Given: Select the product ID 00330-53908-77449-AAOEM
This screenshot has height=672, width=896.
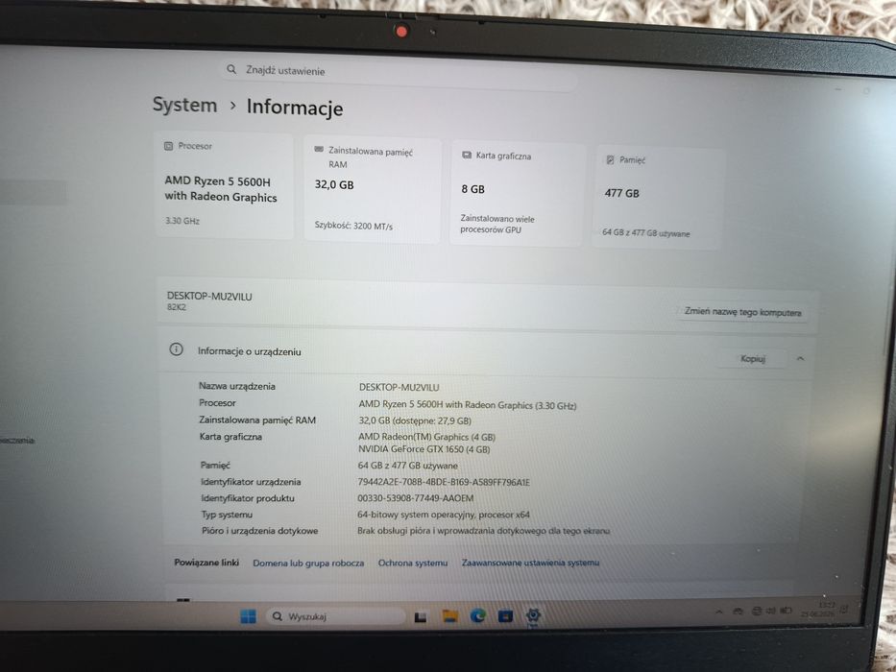Looking at the screenshot, I should [x=416, y=498].
